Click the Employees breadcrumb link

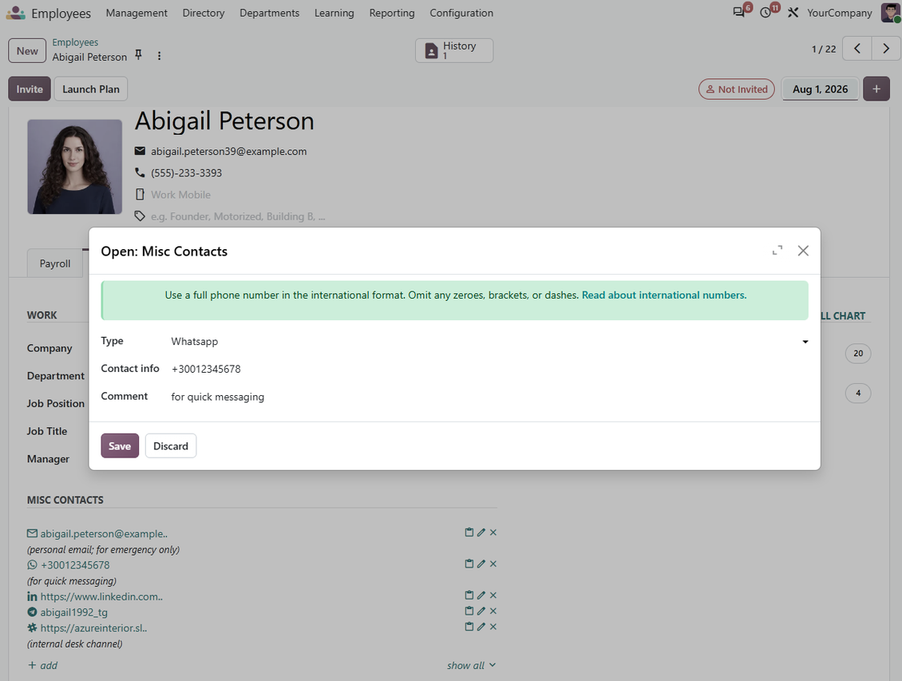coord(75,42)
